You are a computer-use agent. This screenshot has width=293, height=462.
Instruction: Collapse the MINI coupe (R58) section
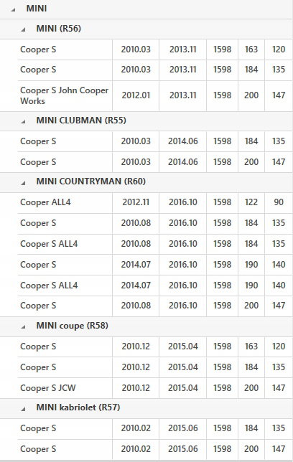click(x=23, y=326)
